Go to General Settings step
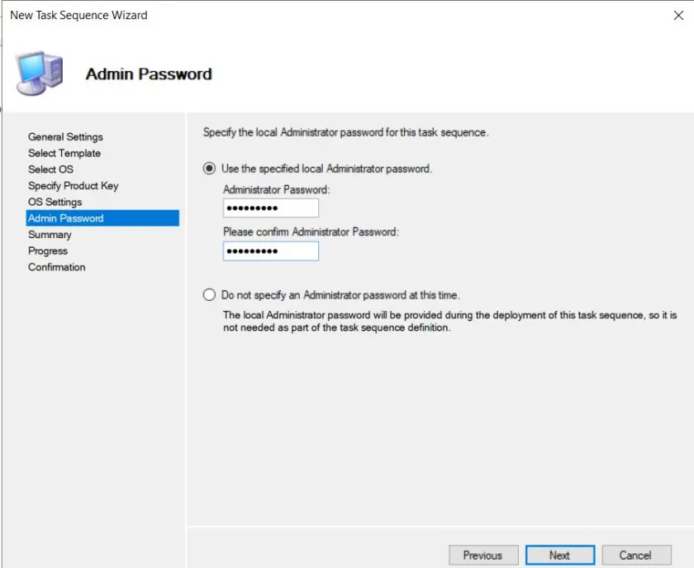The width and height of the screenshot is (694, 568). [x=65, y=137]
